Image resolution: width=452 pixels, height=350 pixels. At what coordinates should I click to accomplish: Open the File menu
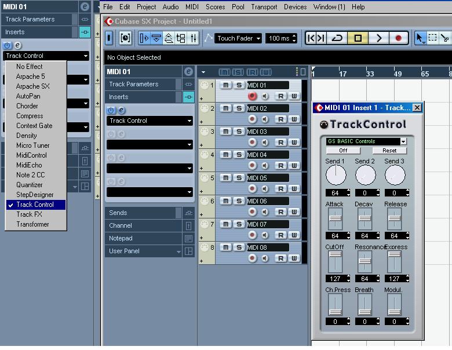[x=108, y=7]
